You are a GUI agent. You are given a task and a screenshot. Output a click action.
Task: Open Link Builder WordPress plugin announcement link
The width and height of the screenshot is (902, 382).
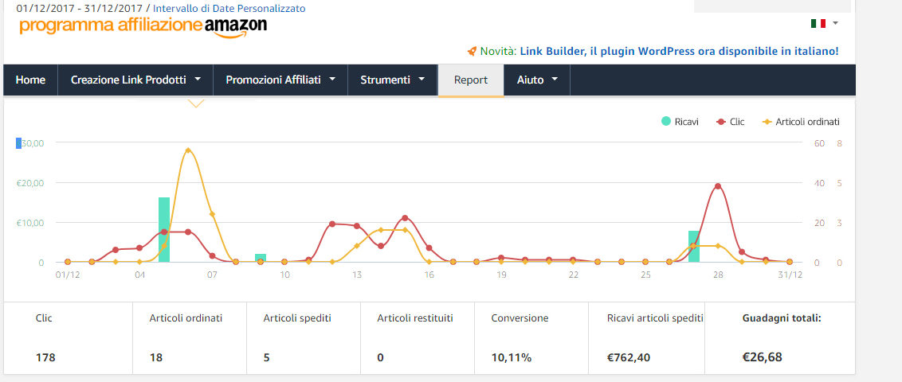pyautogui.click(x=679, y=51)
